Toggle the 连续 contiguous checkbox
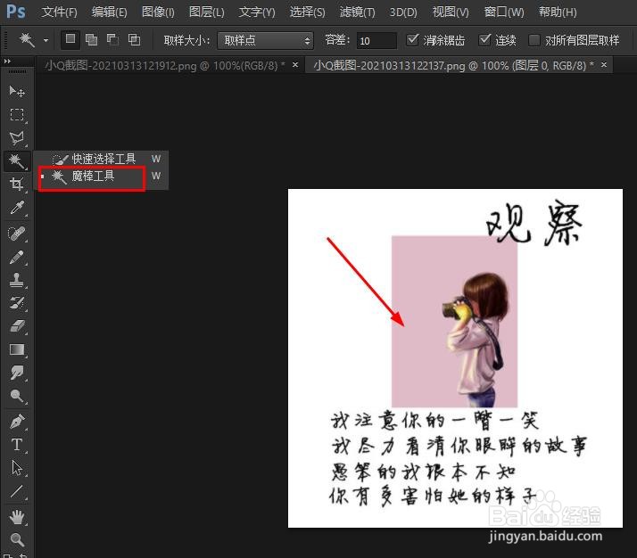Image resolution: width=637 pixels, height=558 pixels. pyautogui.click(x=484, y=40)
